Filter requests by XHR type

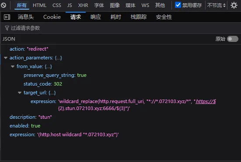(x=83, y=5)
